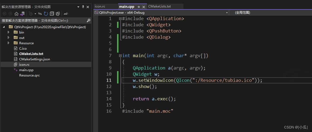This screenshot has width=312, height=132.
Task: Select icon.rc in the file tree
Action: point(24,64)
